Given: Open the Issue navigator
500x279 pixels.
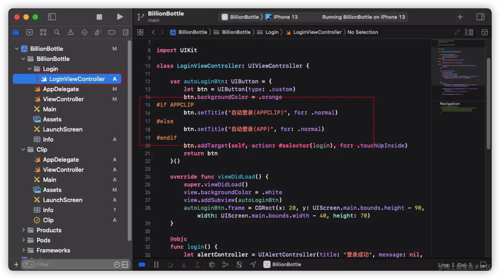Looking at the screenshot, I should [x=71, y=32].
